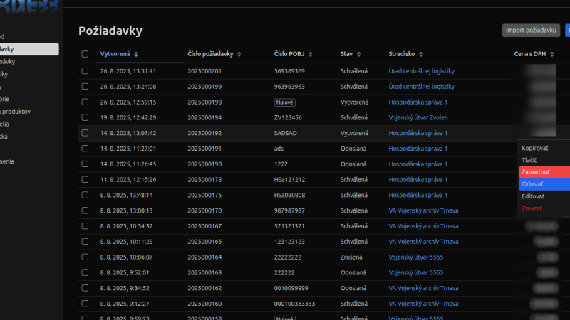Sort table by Stav column header
This screenshot has width=570, height=320.
tap(346, 54)
